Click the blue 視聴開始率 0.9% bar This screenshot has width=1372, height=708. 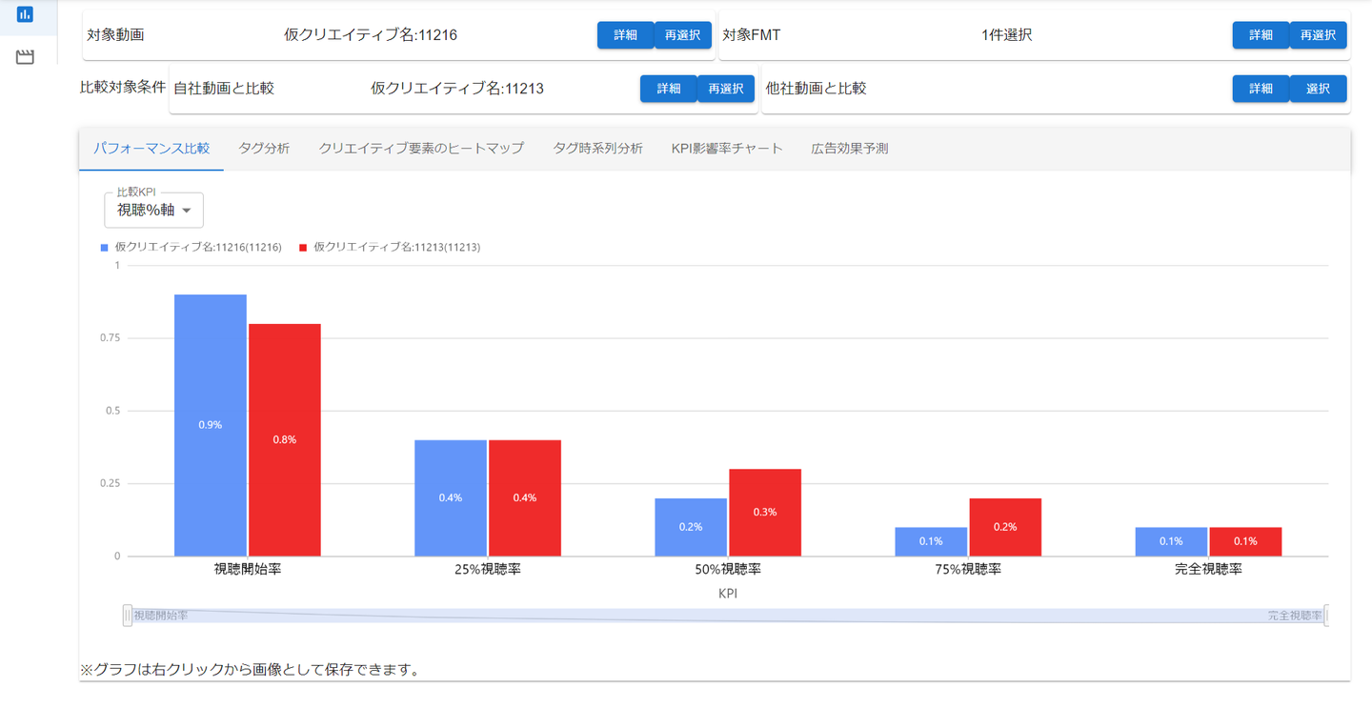click(x=211, y=425)
